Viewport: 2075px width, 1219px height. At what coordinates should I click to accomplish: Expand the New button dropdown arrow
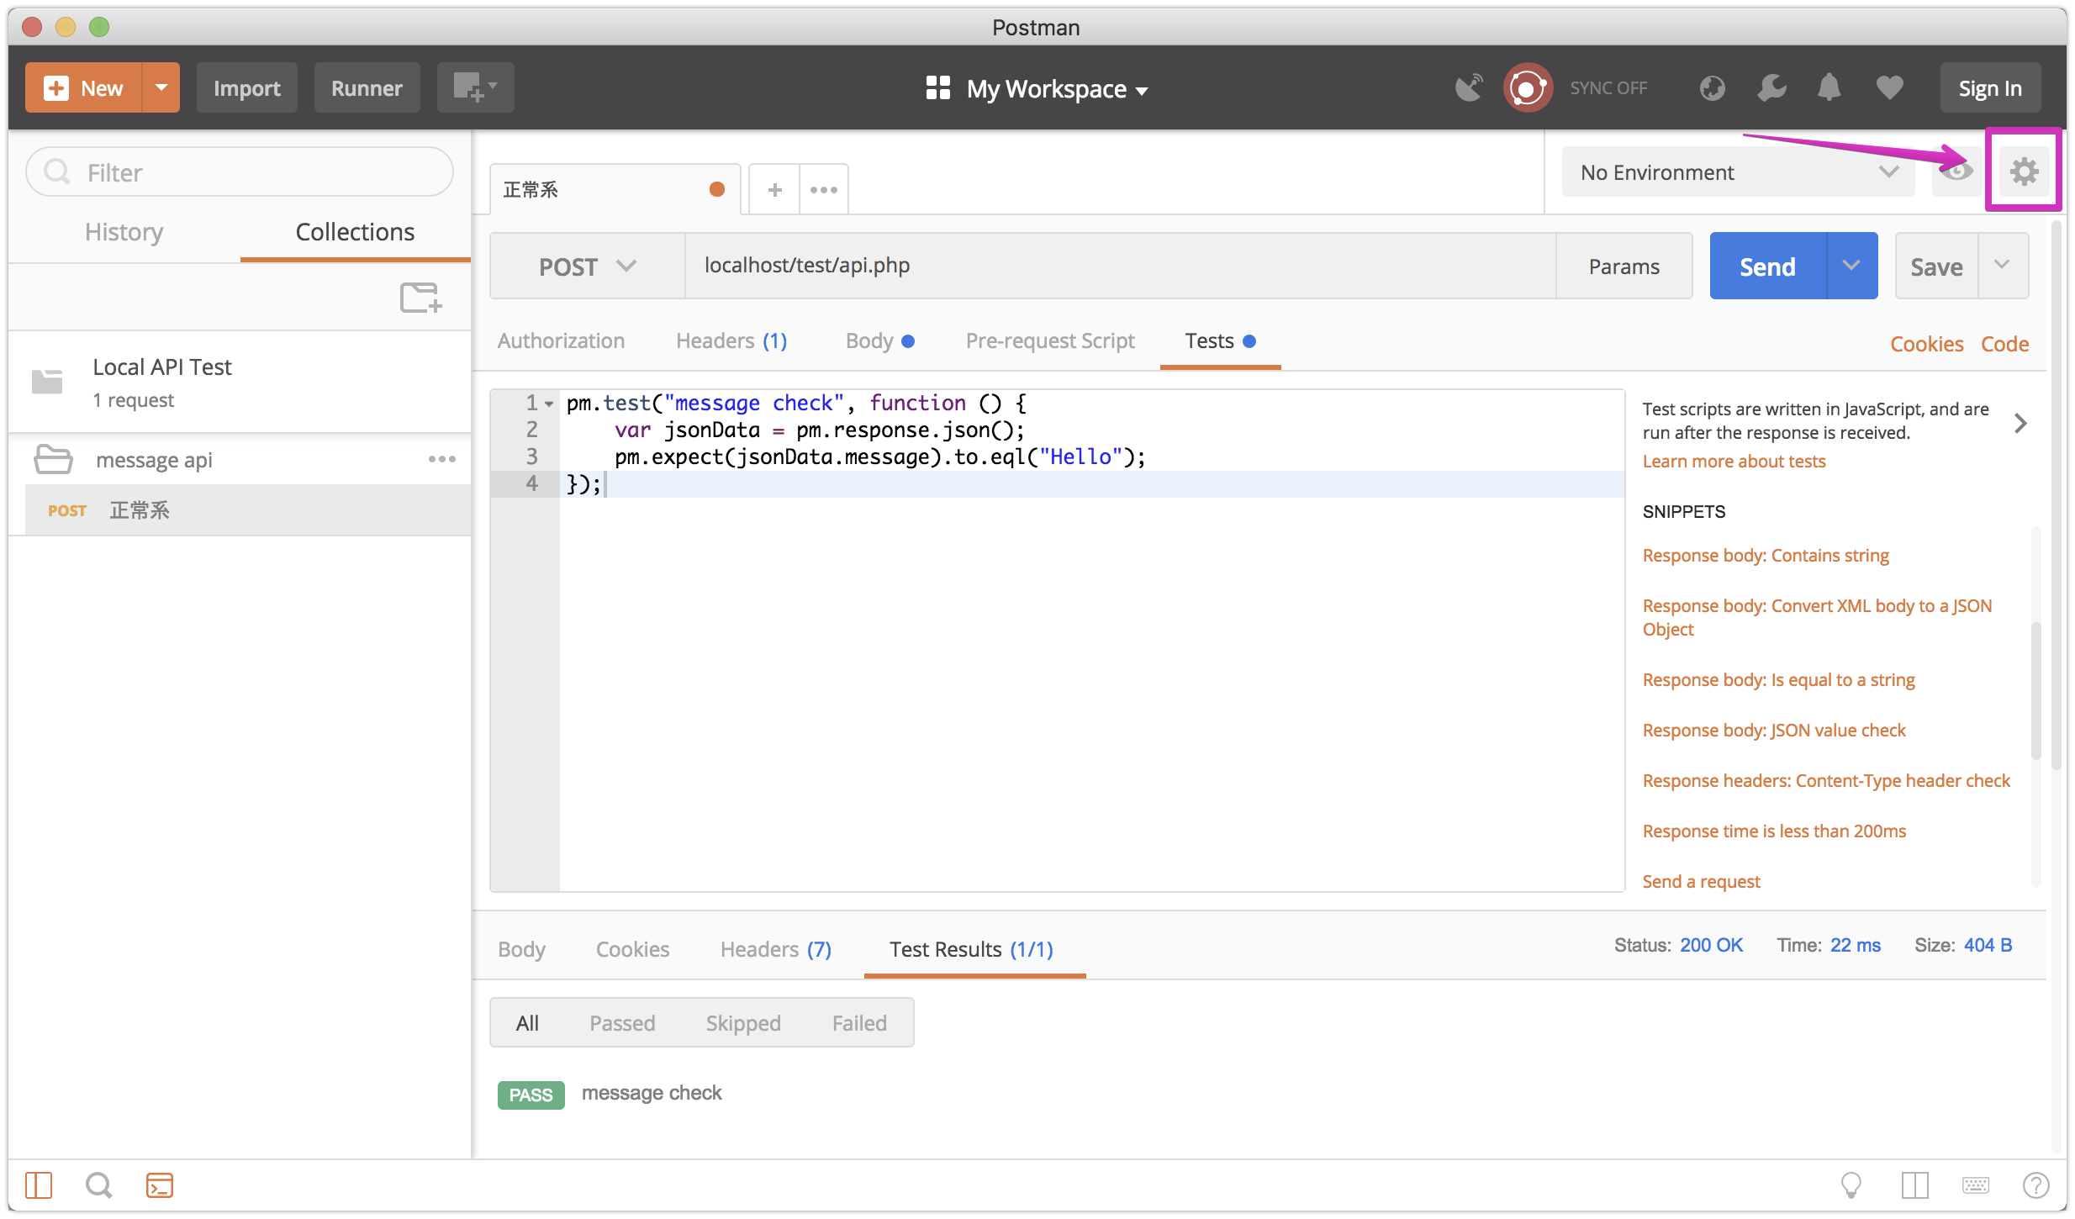[161, 87]
